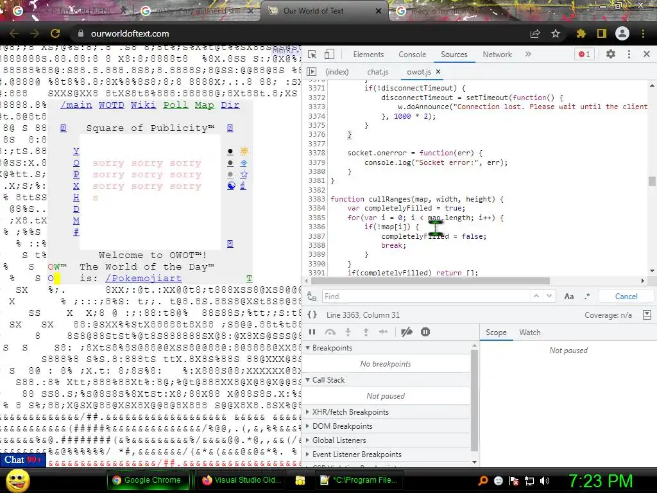Click the yin-yang symbol link
The image size is (657, 493).
231,186
